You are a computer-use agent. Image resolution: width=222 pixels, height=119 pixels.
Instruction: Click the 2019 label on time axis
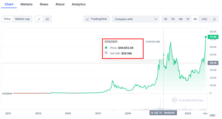tap(128, 113)
